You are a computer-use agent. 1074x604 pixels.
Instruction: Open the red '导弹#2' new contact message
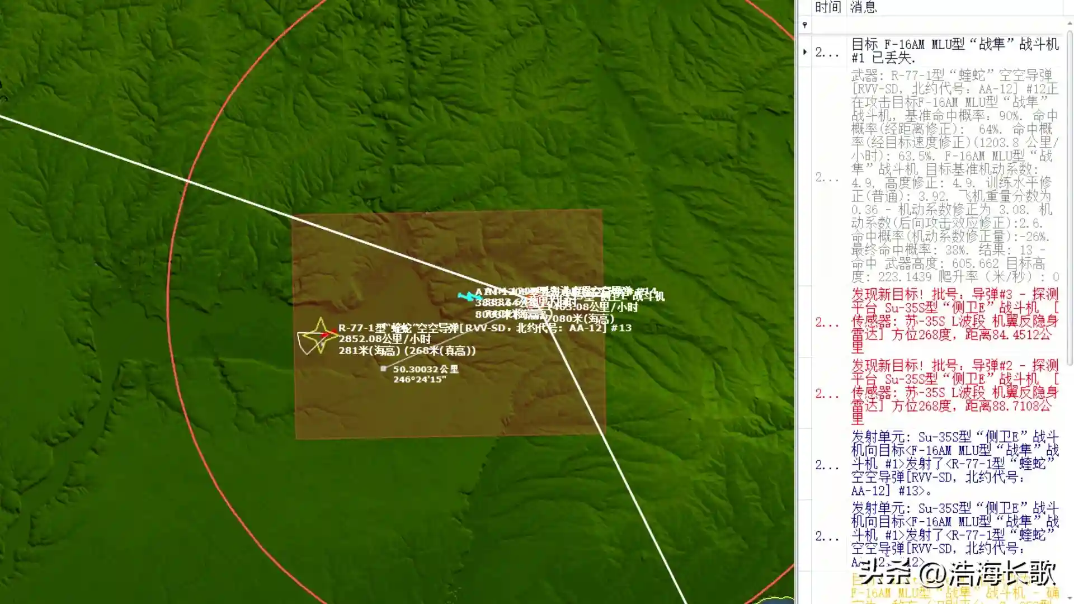(954, 393)
